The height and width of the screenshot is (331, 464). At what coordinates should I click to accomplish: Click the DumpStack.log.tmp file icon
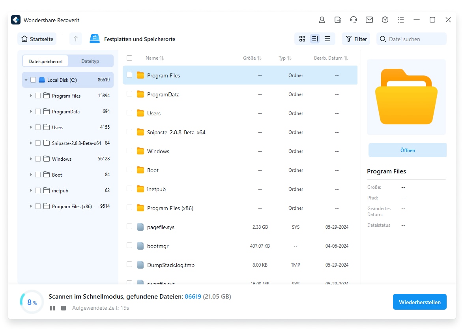pyautogui.click(x=140, y=265)
